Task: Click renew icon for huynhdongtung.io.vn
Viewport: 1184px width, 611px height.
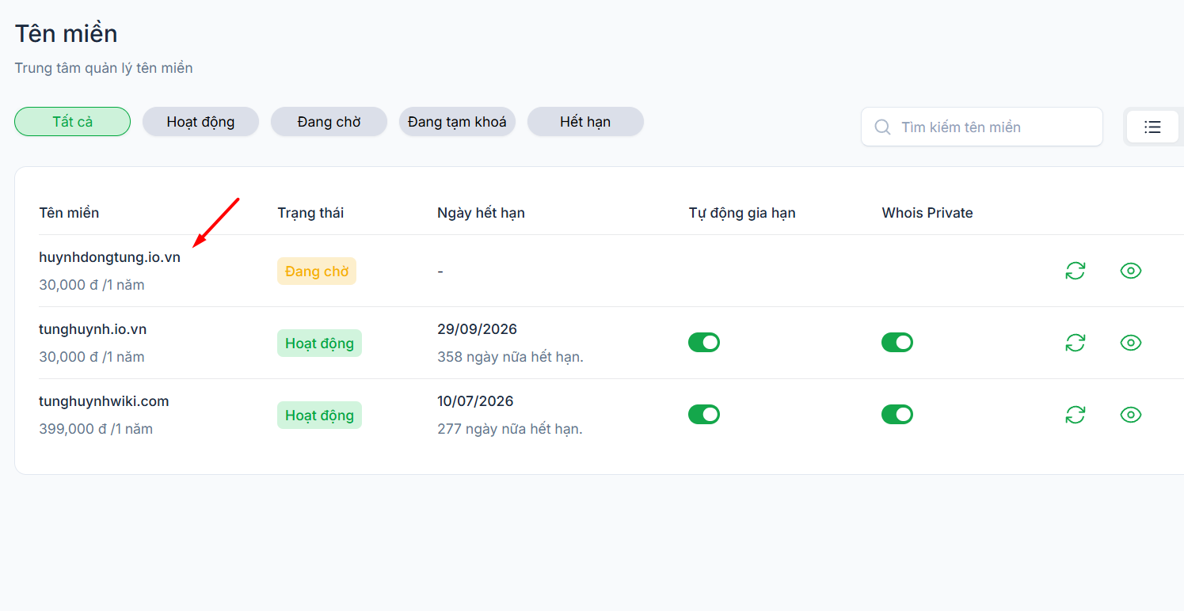Action: pyautogui.click(x=1075, y=271)
